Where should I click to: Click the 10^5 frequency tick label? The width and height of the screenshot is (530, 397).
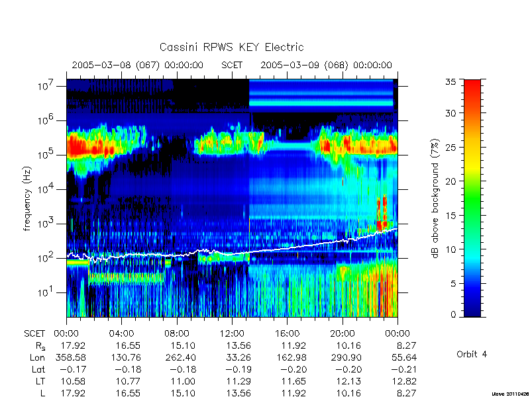(x=46, y=155)
